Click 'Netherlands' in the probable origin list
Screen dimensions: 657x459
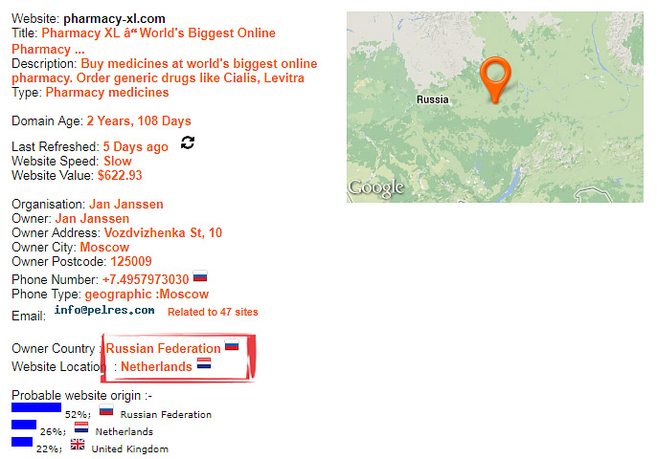click(x=125, y=432)
